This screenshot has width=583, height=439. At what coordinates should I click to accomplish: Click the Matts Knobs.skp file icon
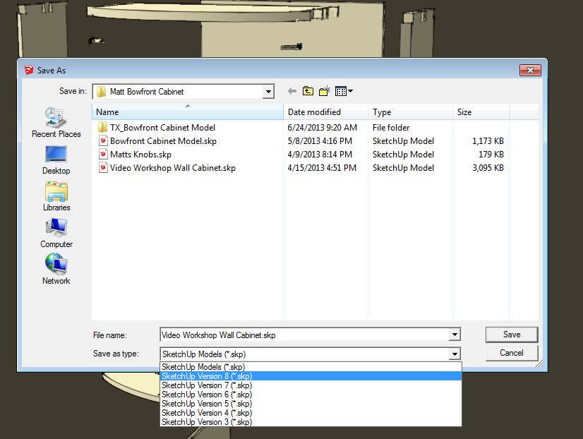tap(103, 155)
